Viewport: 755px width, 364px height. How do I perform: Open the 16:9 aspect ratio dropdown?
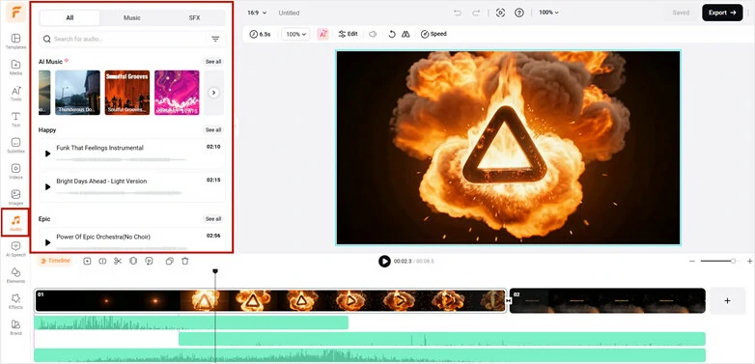point(257,13)
